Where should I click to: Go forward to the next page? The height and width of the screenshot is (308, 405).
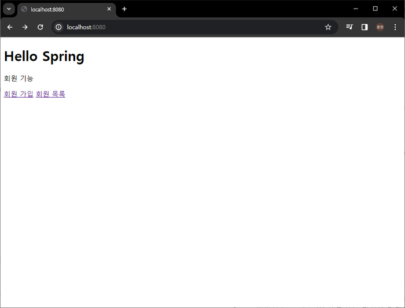point(25,27)
